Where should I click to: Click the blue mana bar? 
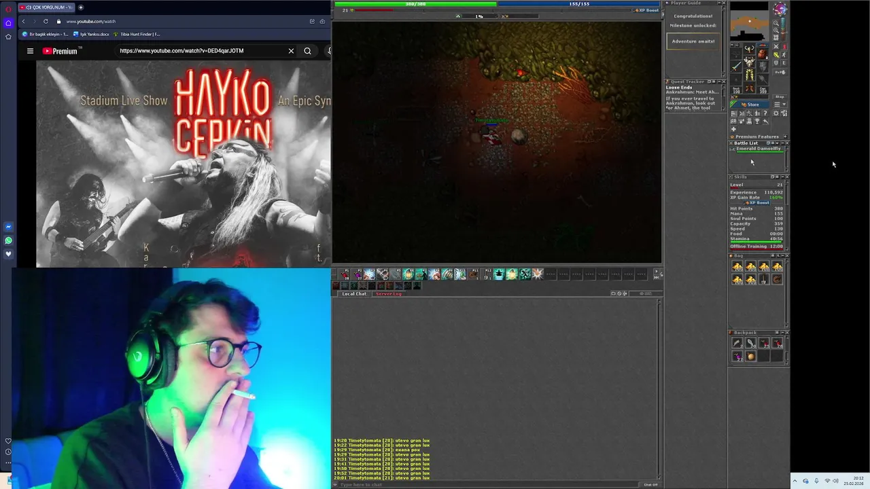[x=579, y=4]
